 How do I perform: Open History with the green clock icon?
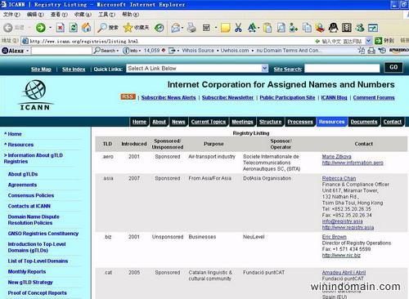point(159,28)
